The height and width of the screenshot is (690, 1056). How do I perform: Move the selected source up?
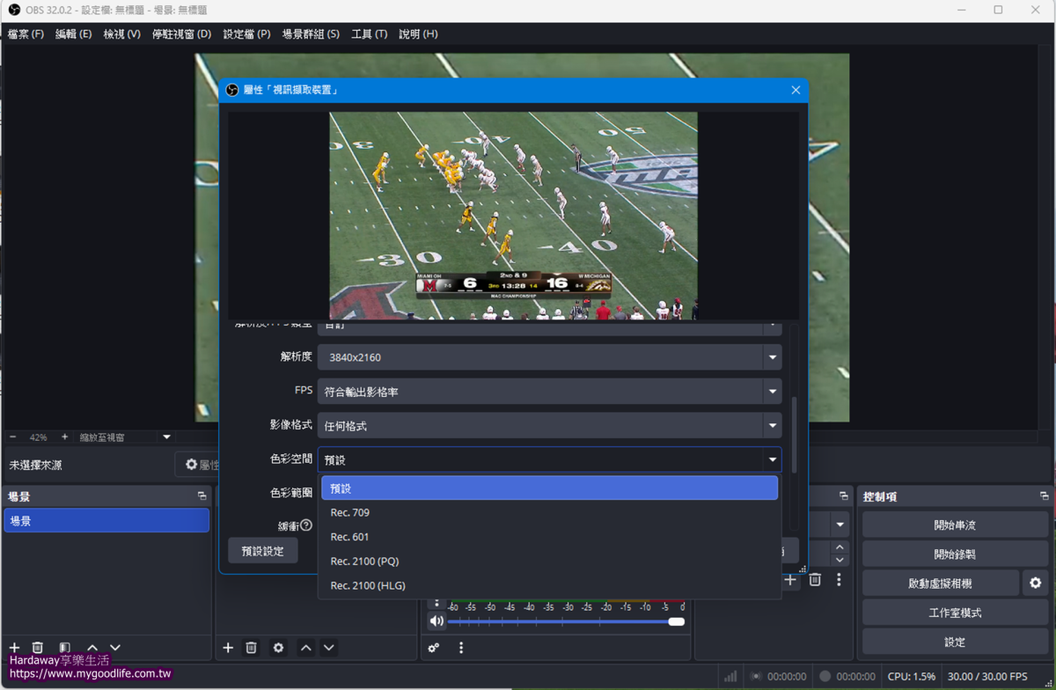click(x=305, y=648)
